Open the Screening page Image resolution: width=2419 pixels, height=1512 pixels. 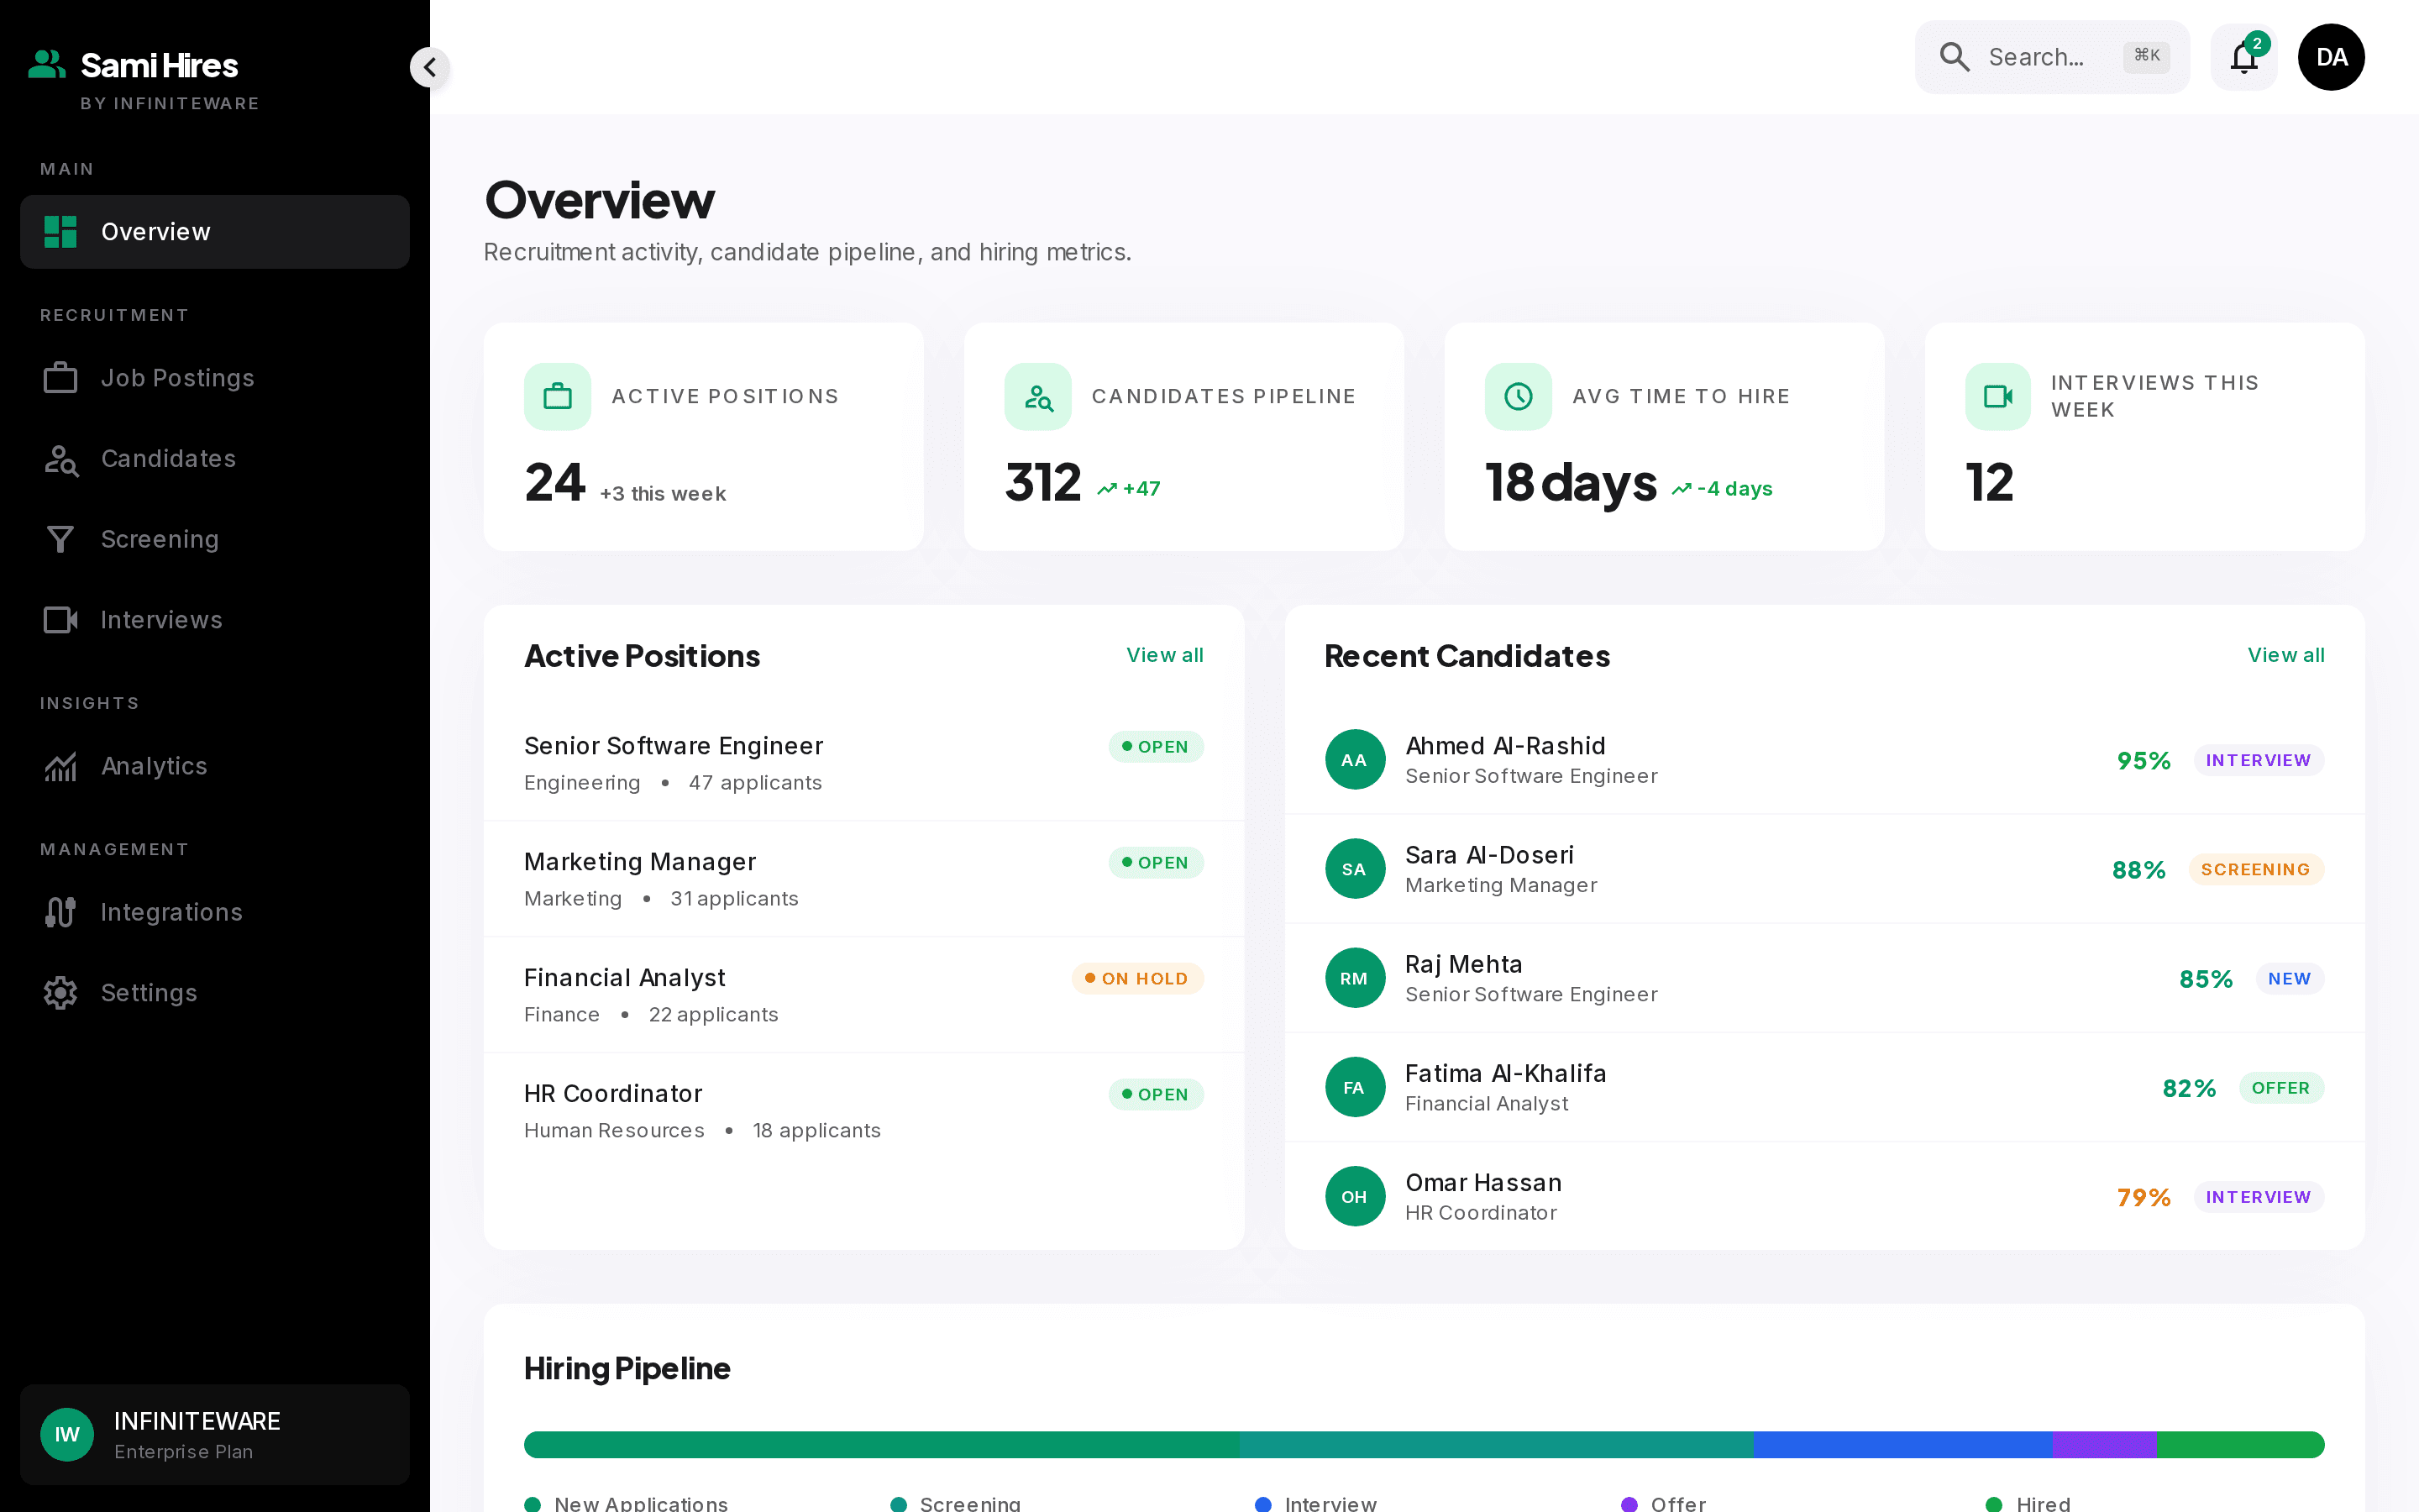pyautogui.click(x=215, y=539)
